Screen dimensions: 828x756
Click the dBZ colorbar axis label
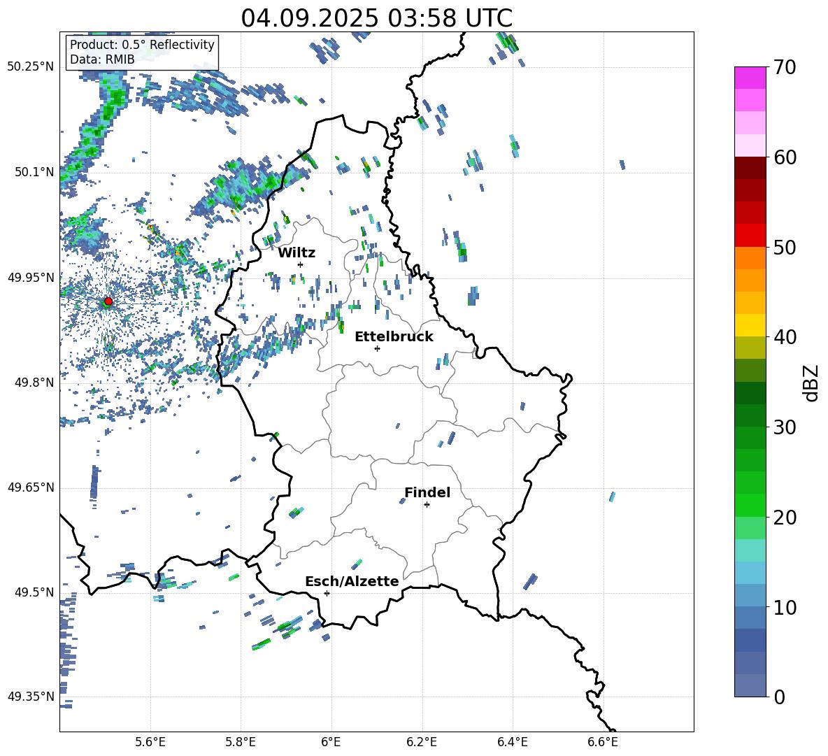coord(812,383)
